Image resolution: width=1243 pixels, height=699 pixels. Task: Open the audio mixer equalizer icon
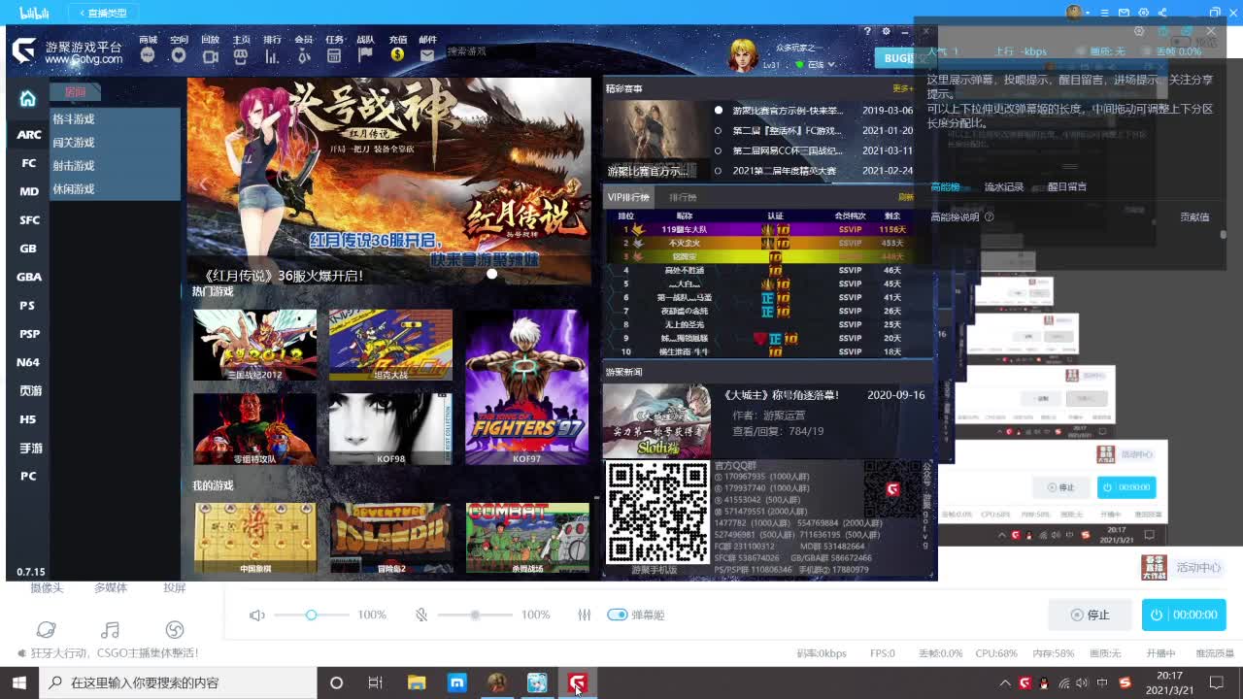[x=584, y=616]
